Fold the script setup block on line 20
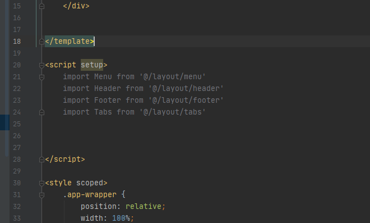Image resolution: width=370 pixels, height=223 pixels. [x=42, y=65]
